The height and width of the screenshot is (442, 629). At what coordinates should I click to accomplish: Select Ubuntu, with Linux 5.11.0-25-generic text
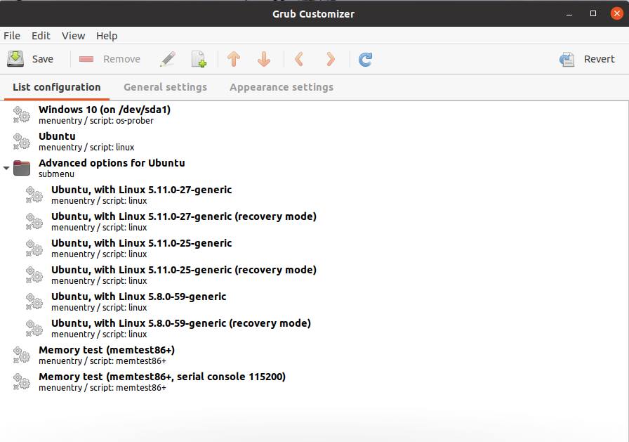[x=142, y=243]
